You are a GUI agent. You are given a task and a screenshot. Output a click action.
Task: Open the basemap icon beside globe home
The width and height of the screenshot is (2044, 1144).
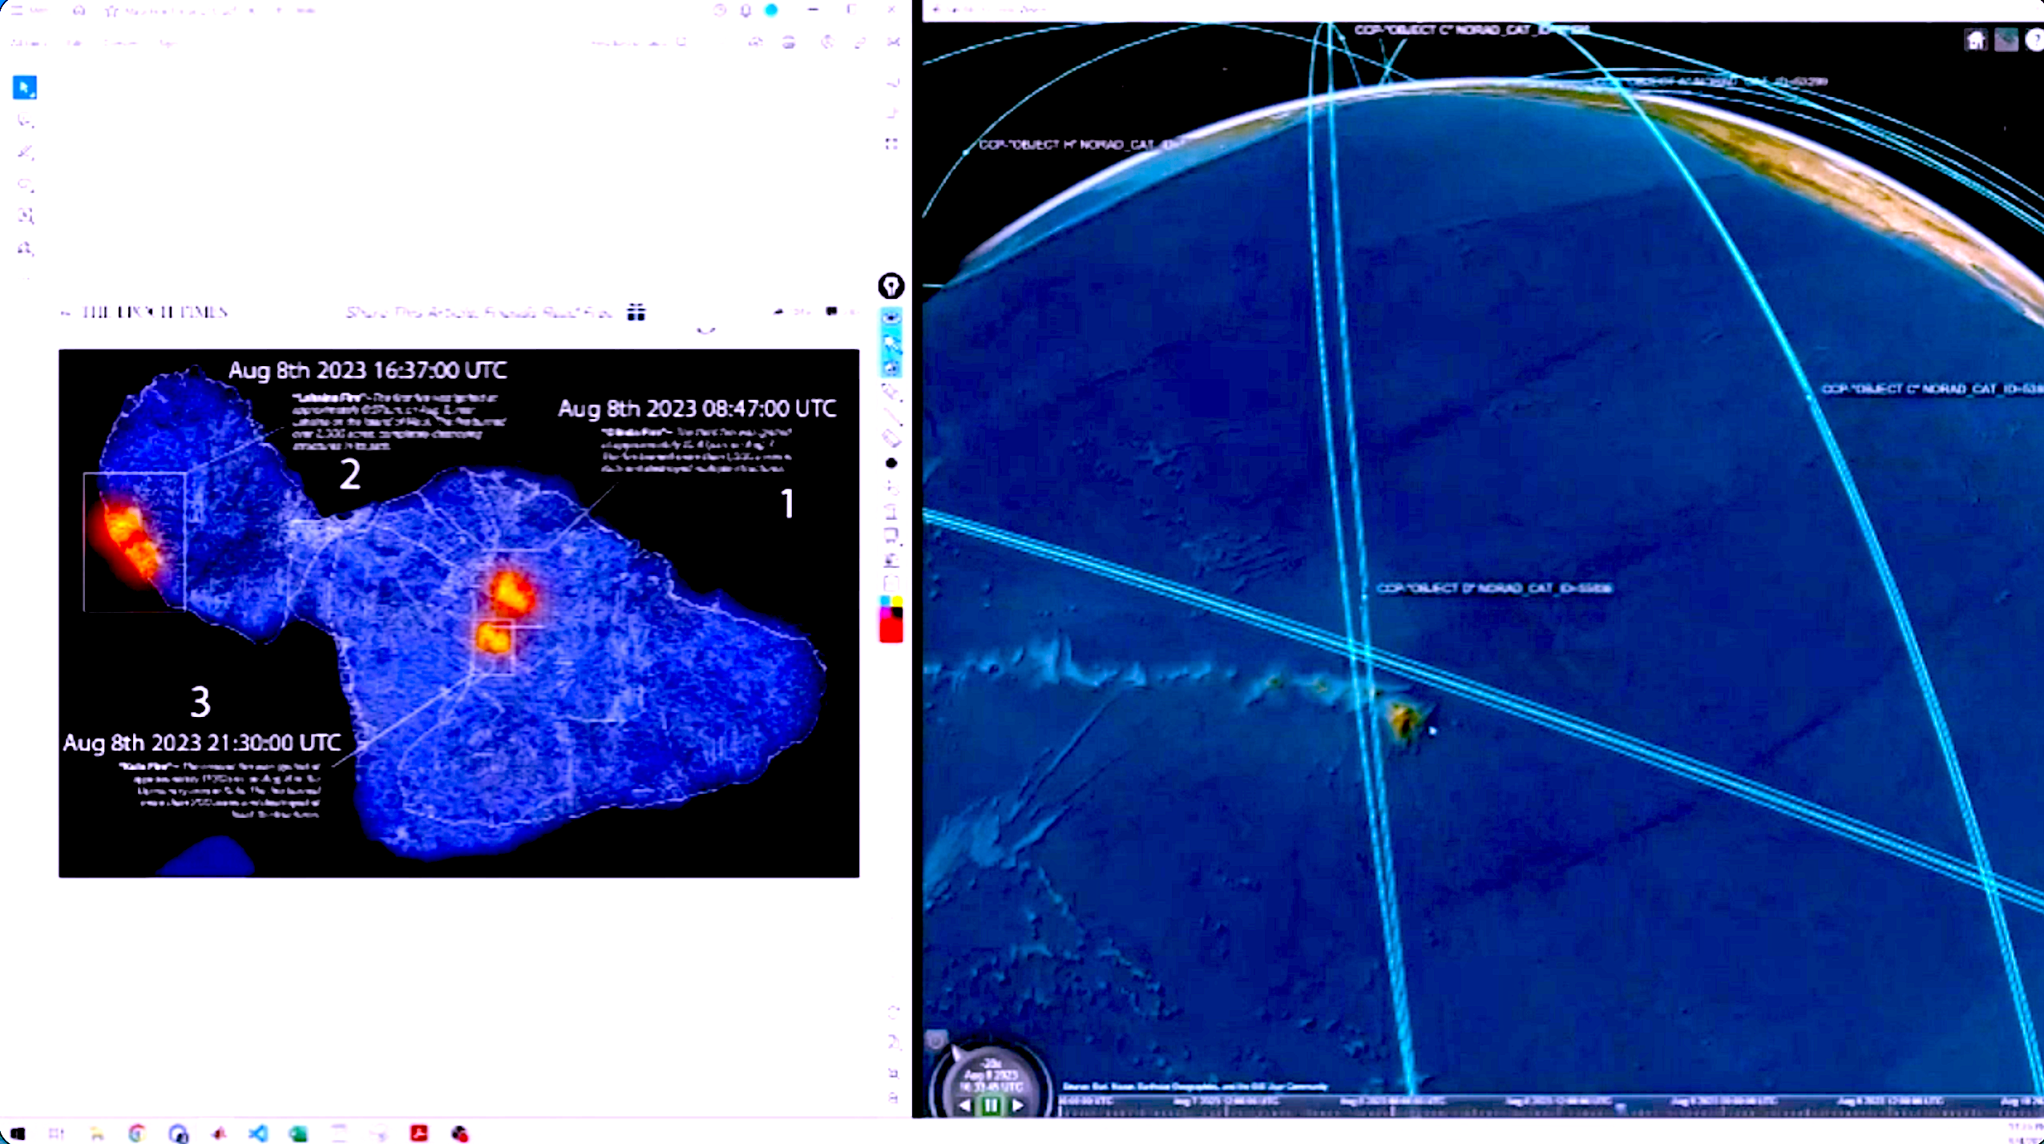[x=2006, y=40]
